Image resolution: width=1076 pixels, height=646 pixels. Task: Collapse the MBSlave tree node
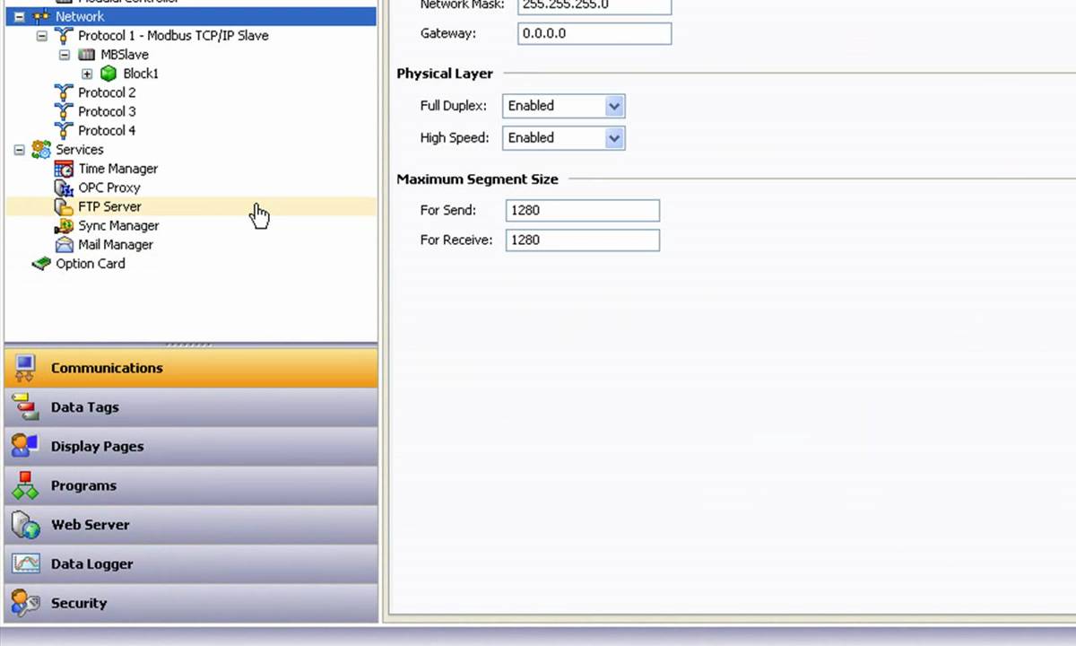(x=65, y=55)
